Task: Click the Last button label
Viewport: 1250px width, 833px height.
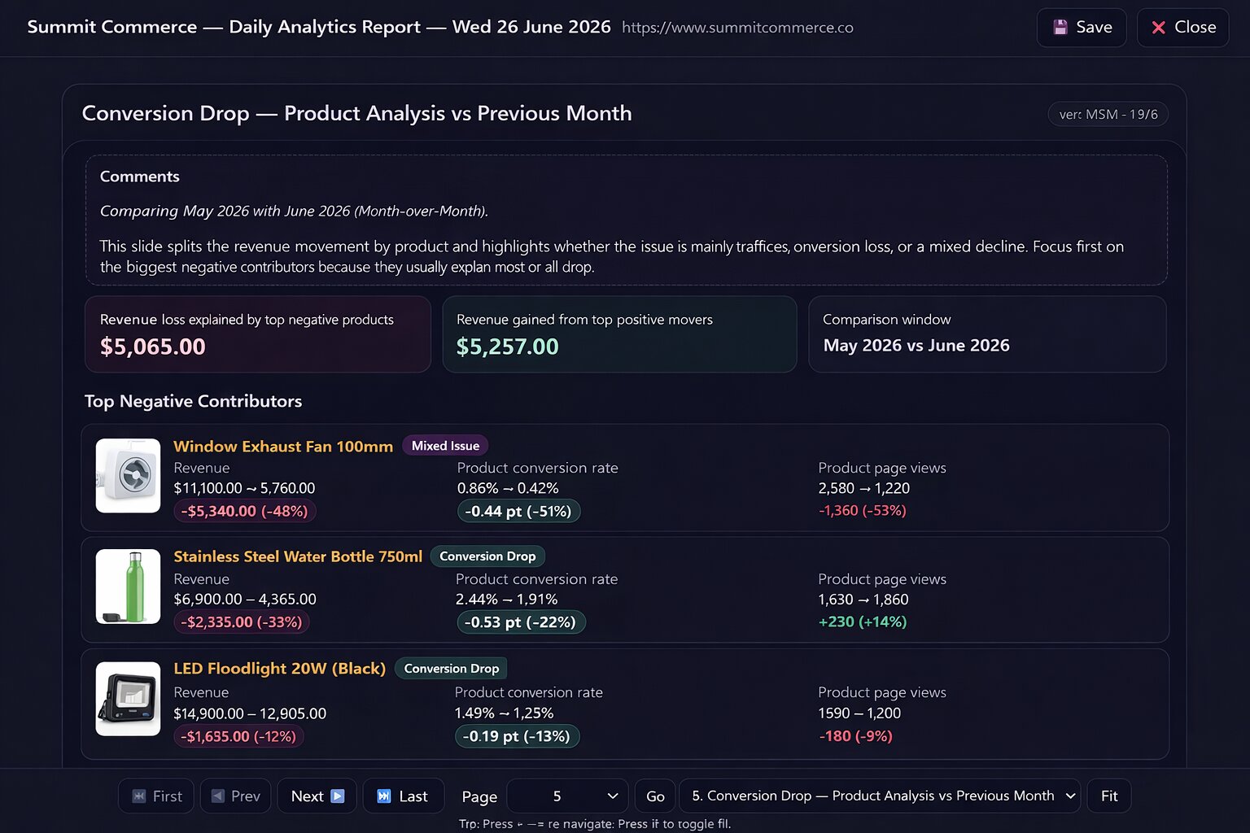Action: click(x=413, y=796)
